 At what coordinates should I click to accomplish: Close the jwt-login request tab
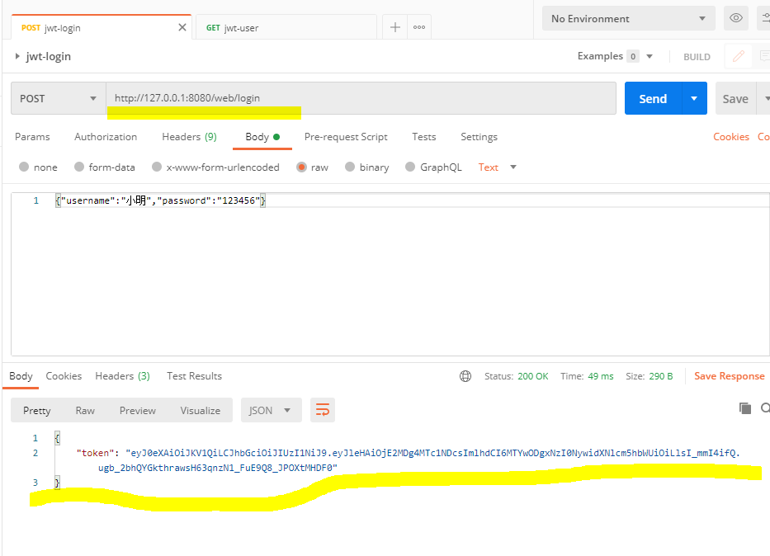pos(182,27)
